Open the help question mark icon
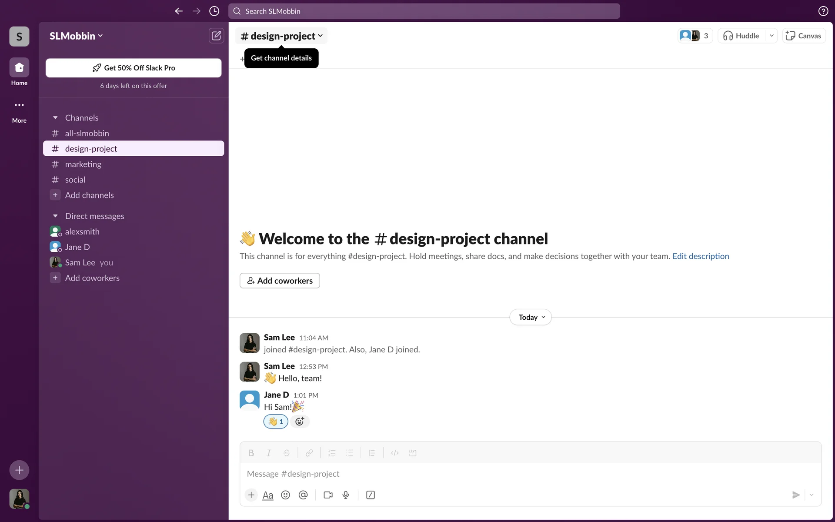Viewport: 835px width, 522px height. (x=823, y=11)
